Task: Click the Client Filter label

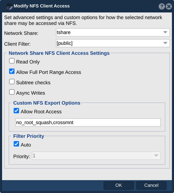Action: click(x=17, y=44)
